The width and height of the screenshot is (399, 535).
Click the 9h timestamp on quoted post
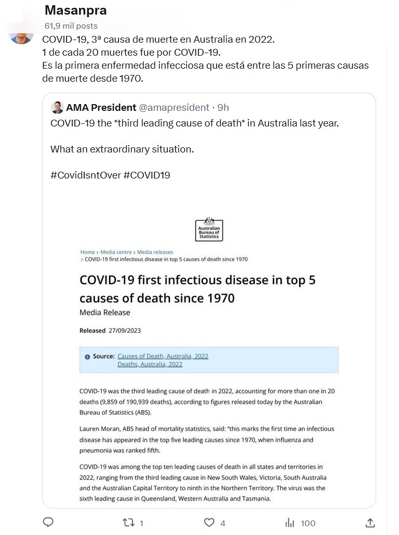click(223, 108)
